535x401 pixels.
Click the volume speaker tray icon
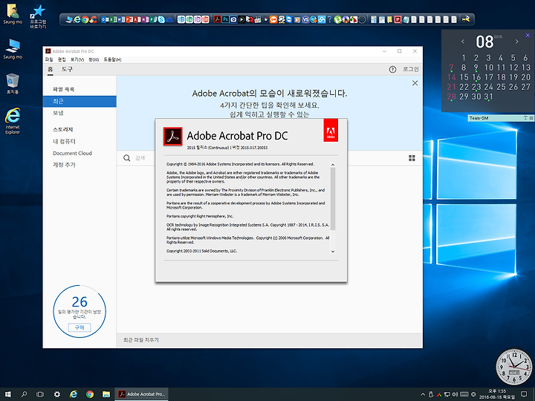455,394
